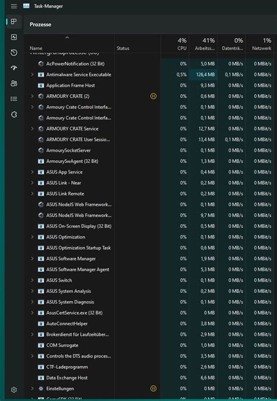Expand ASUS Switch entry
This screenshot has width=277, height=401.
coord(32,281)
